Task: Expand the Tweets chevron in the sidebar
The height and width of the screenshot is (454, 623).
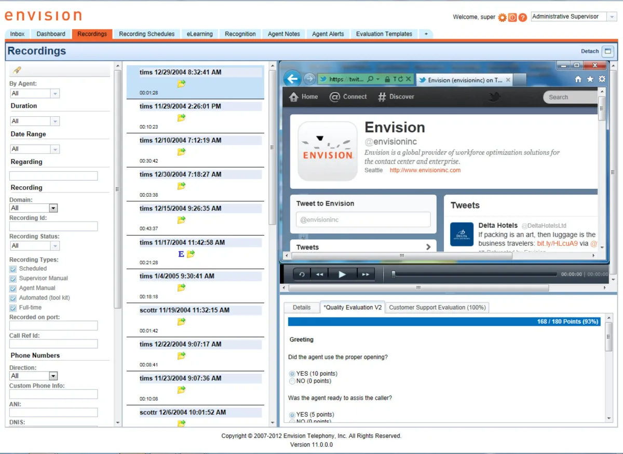Action: click(428, 247)
